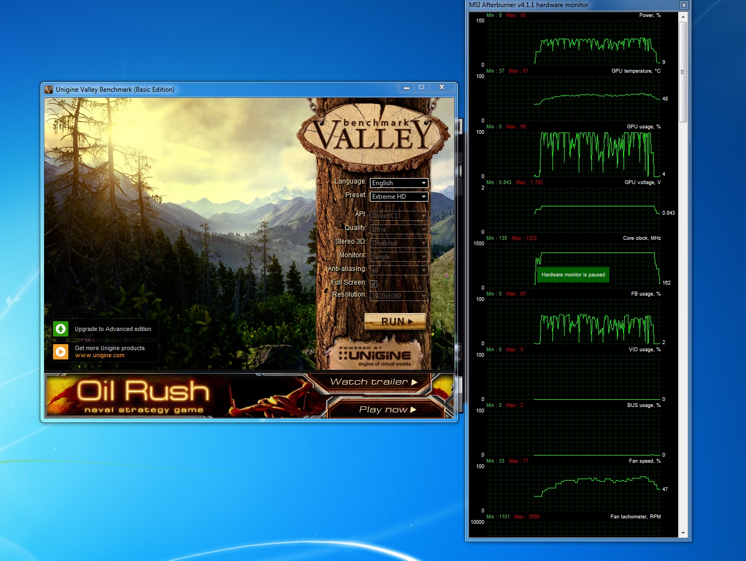Click the "VID usage, %" graph label
Image resolution: width=746 pixels, height=561 pixels.
(x=645, y=350)
